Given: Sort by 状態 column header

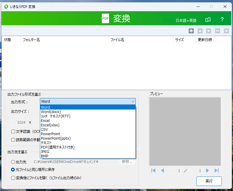Looking at the screenshot, I should click(12, 40).
